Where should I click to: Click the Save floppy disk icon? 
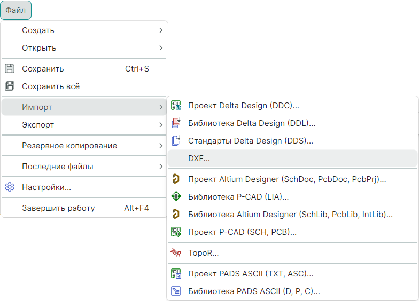(x=9, y=69)
